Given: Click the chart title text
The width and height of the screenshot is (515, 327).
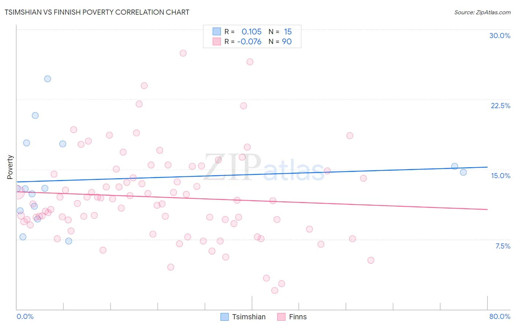Looking at the screenshot, I should click(97, 12).
